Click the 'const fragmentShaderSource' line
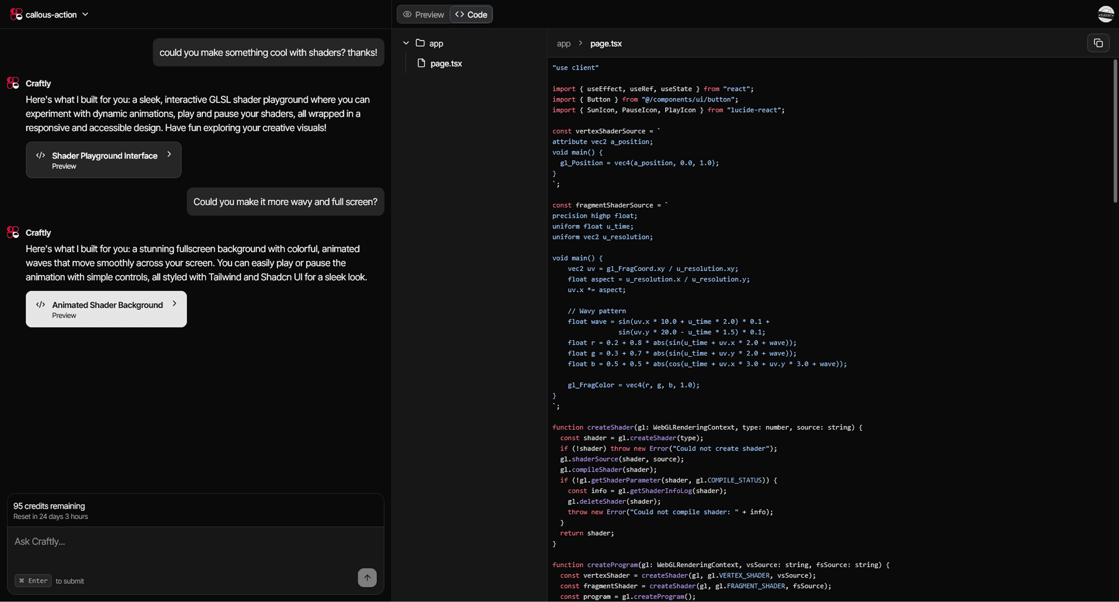 [x=610, y=205]
